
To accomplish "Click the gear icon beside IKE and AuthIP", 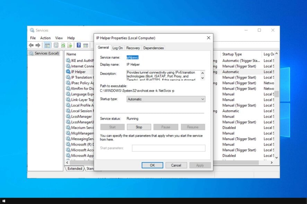I will point(68,61).
